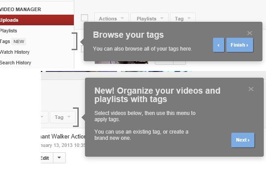Image resolution: width=266 pixels, height=170 pixels.
Task: Click Finish in the Browse tags tooltip
Action: 240,45
